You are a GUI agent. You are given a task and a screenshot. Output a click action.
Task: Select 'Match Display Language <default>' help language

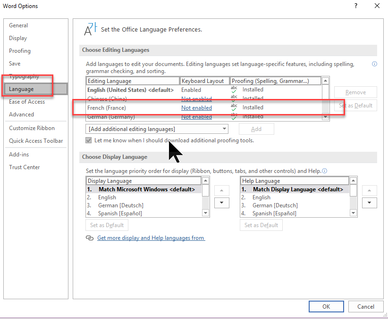click(295, 189)
